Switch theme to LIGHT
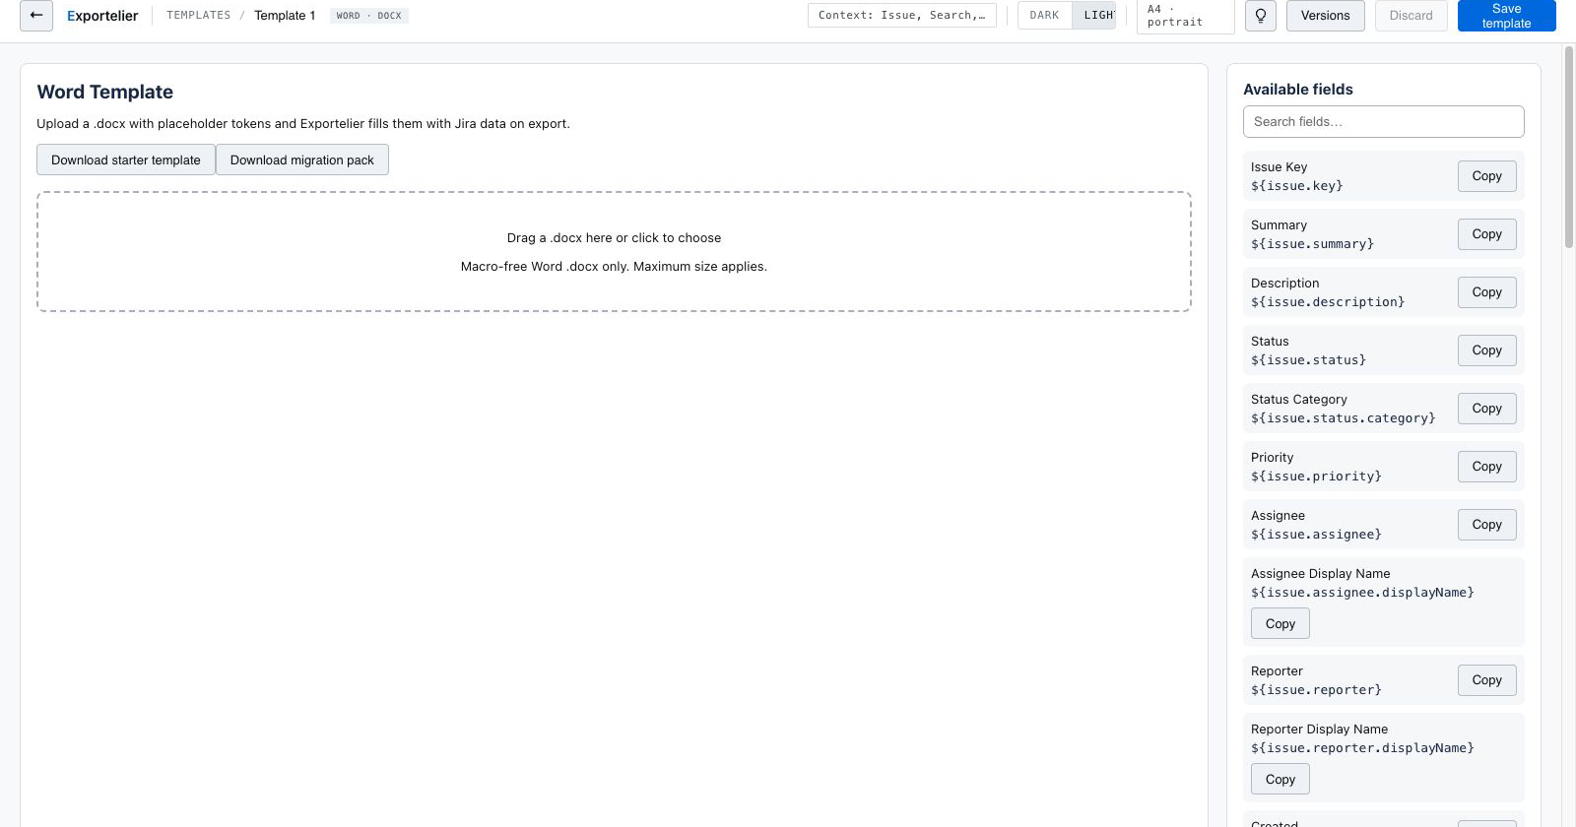 [1094, 16]
